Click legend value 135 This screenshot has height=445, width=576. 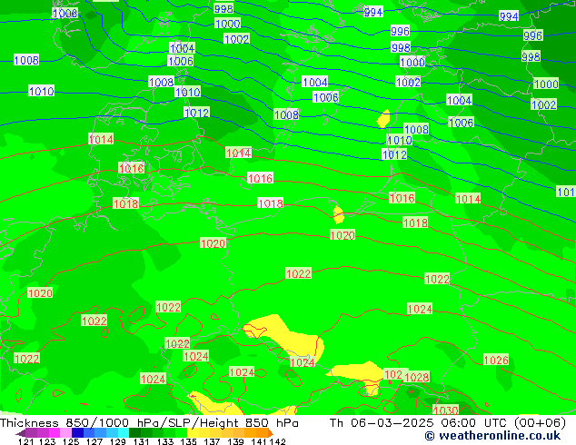pos(188,441)
